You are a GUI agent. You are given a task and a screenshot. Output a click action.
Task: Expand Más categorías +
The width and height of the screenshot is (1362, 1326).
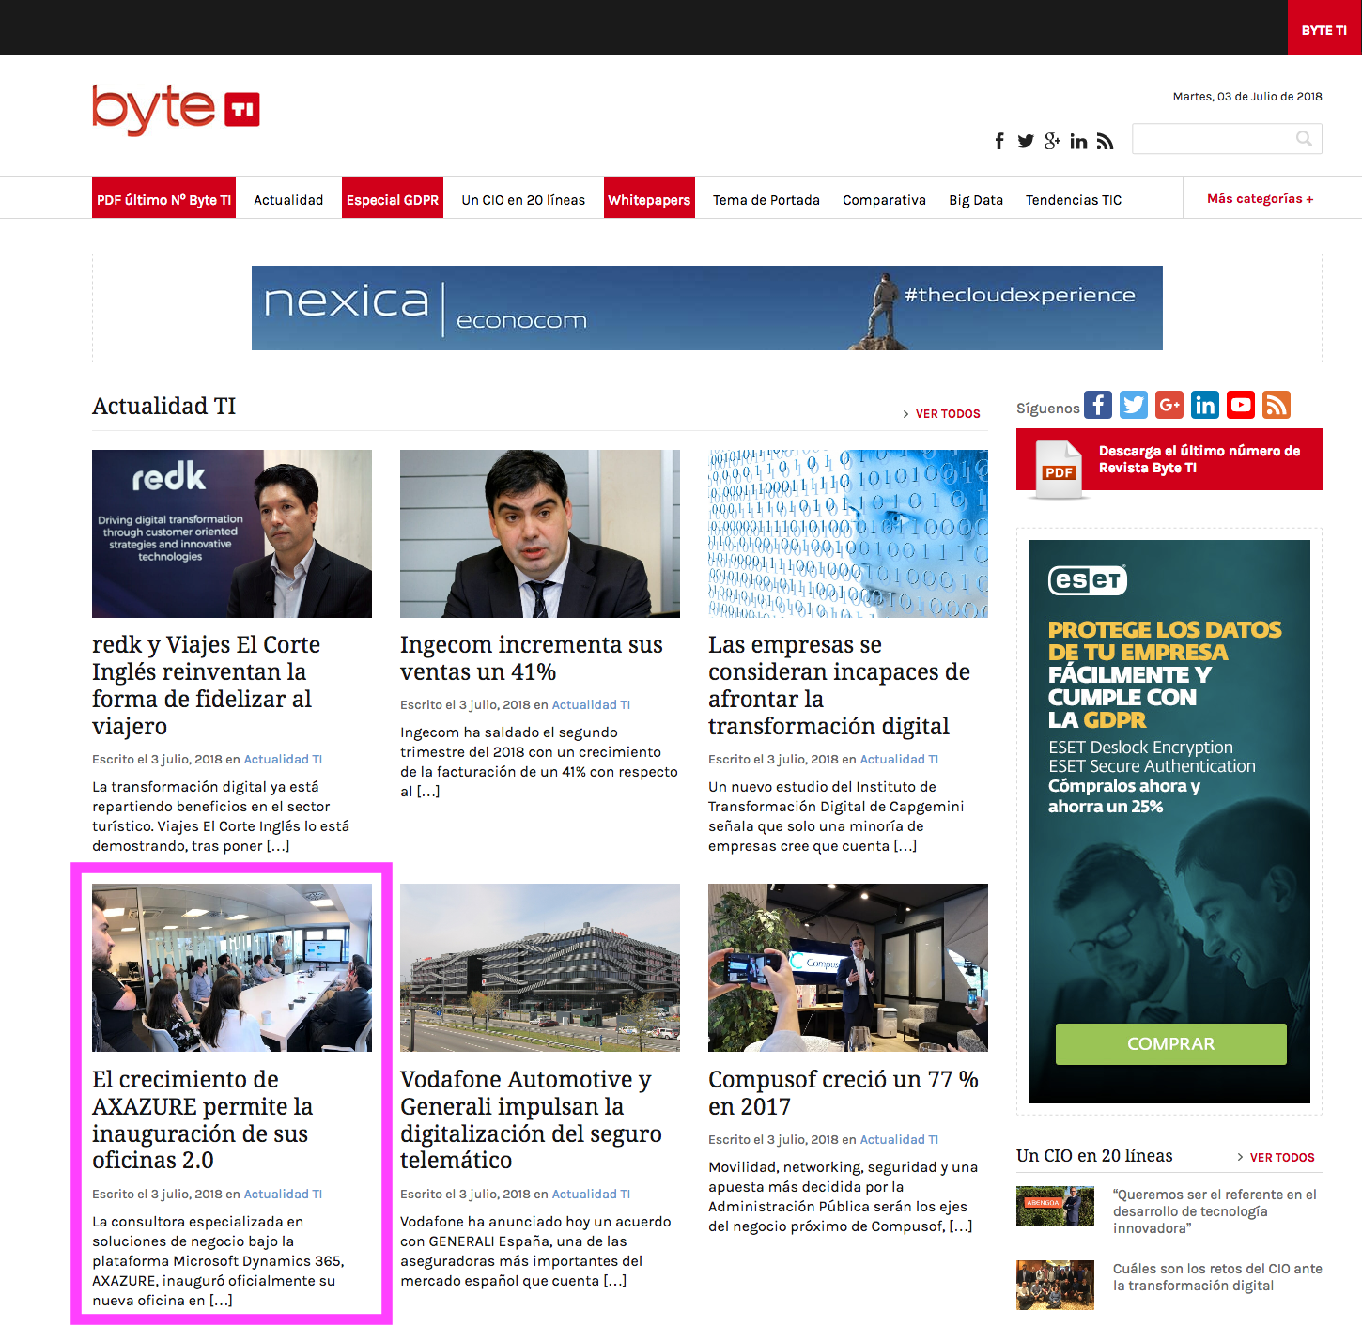1260,198
